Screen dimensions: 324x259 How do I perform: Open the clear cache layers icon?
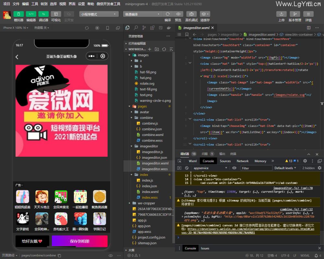[x=205, y=14]
